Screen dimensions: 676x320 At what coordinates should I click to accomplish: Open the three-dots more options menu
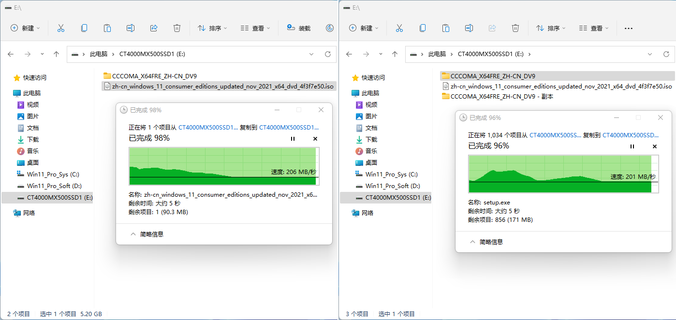point(628,28)
